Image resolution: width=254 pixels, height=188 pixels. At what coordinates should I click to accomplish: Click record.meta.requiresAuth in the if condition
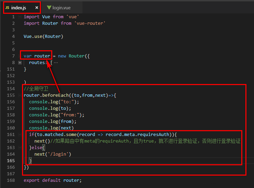tap(137, 135)
